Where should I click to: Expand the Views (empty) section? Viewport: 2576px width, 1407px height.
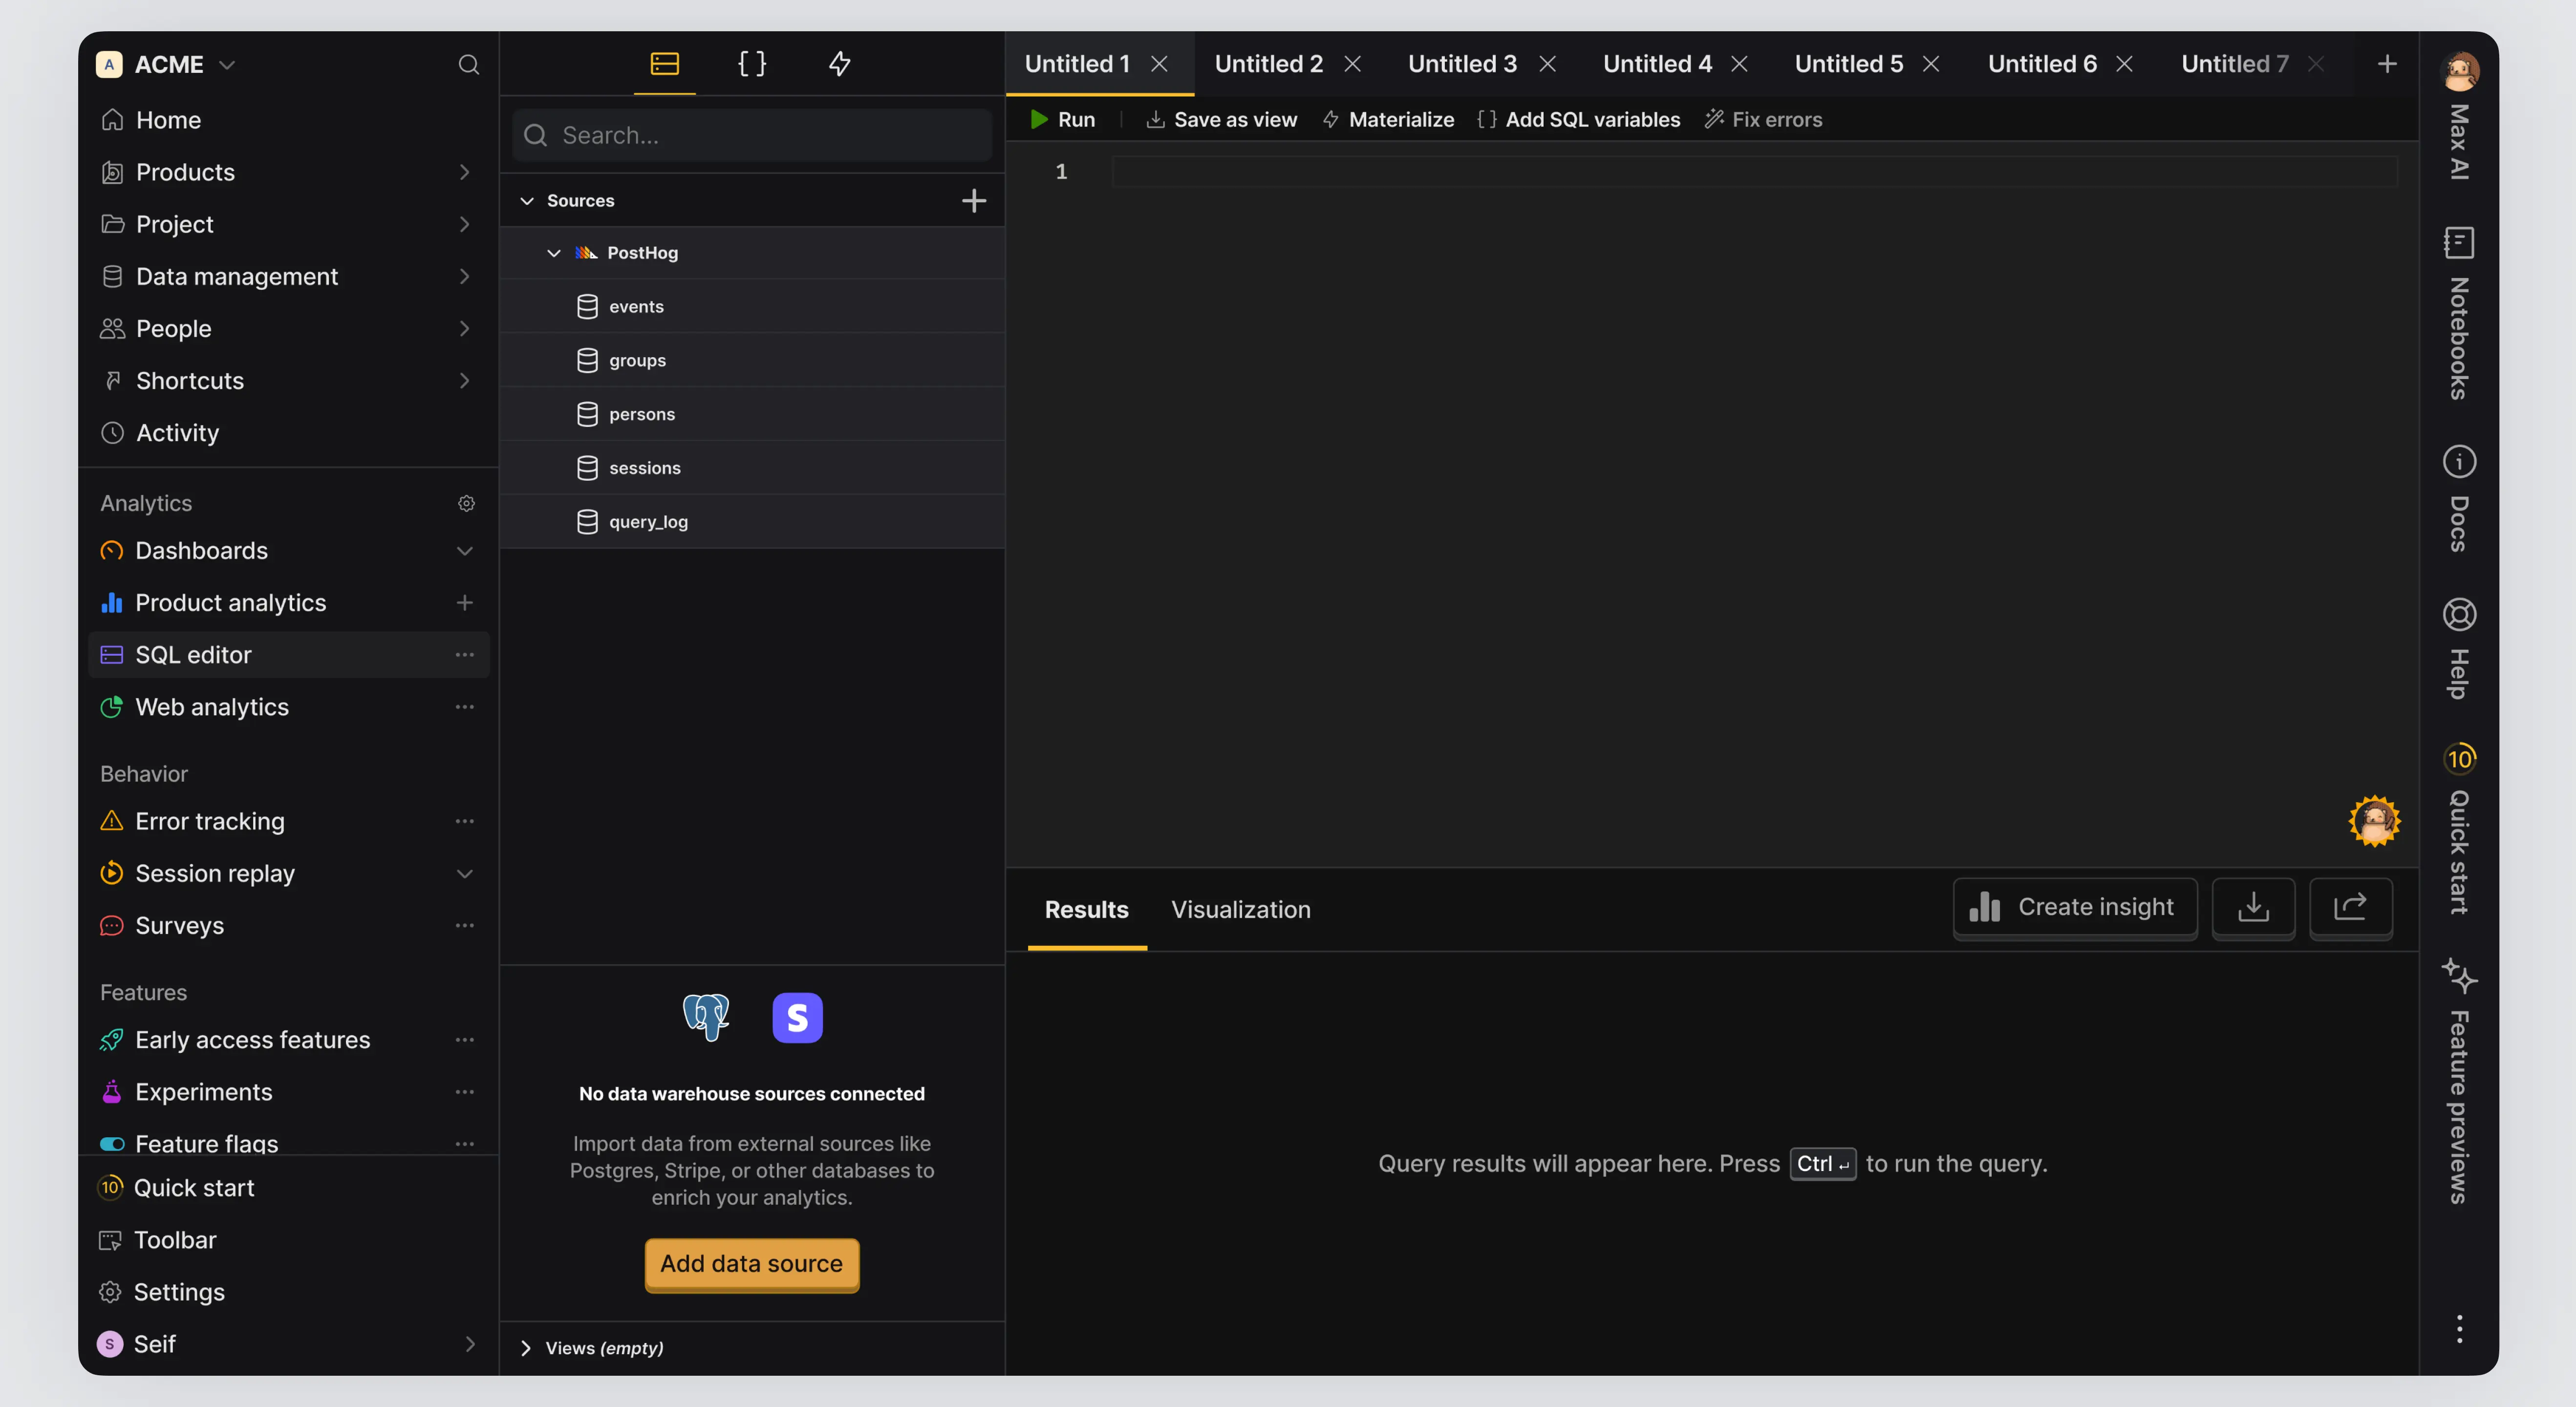526,1348
